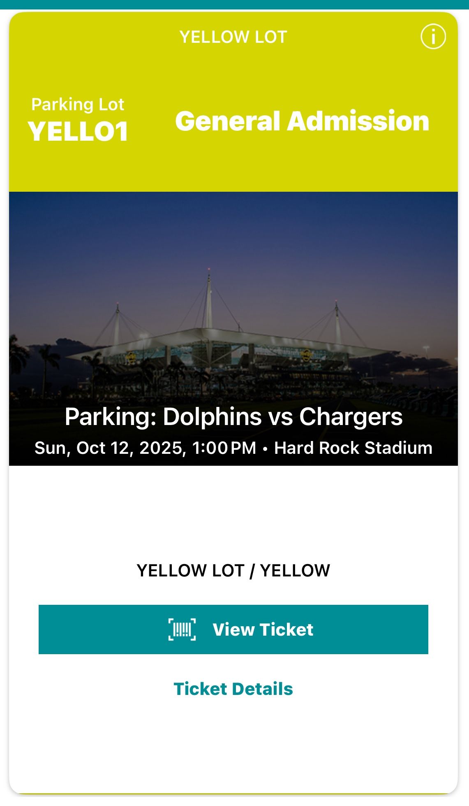
Task: Open the Ticket Details link
Action: (233, 689)
